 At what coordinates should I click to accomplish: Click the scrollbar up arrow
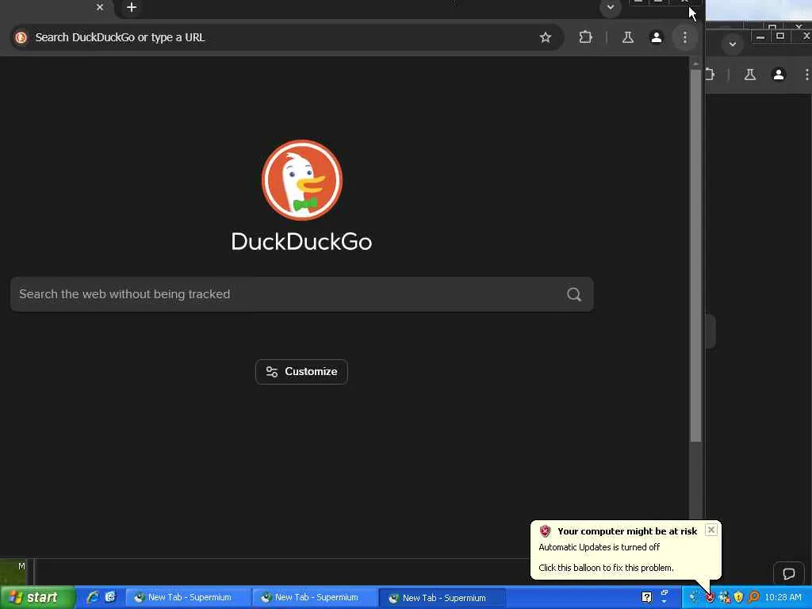[695, 63]
